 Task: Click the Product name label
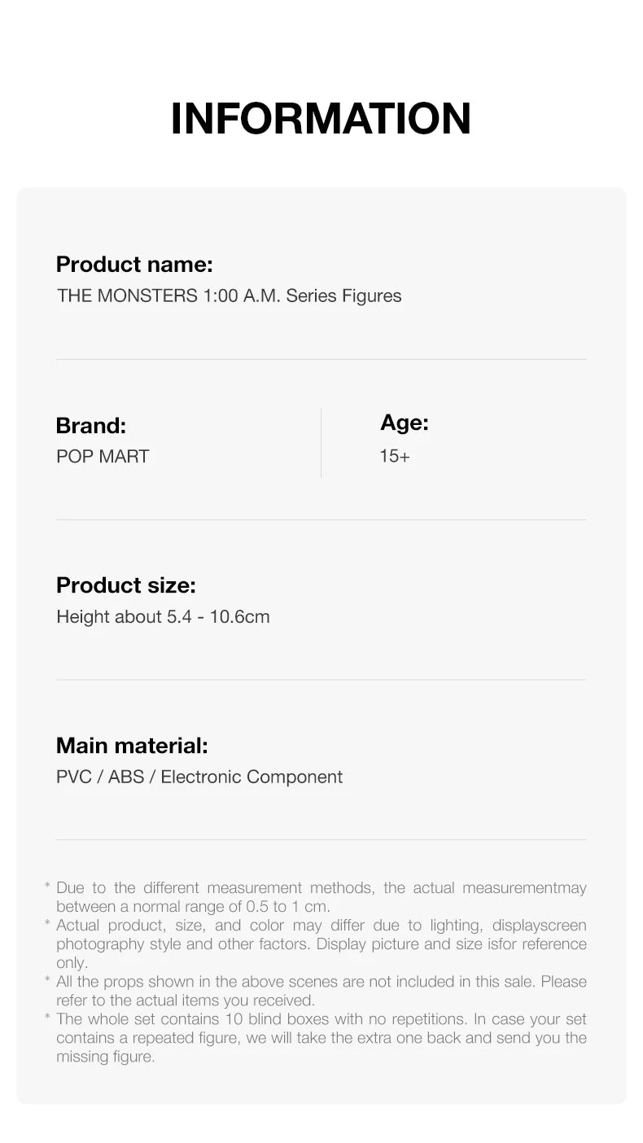134,265
